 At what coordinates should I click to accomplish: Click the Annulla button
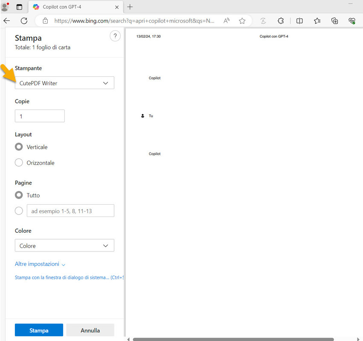point(90,330)
